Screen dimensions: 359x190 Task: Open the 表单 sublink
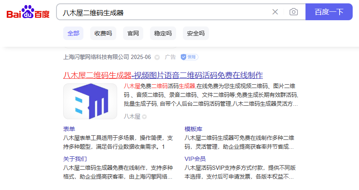click(69, 129)
